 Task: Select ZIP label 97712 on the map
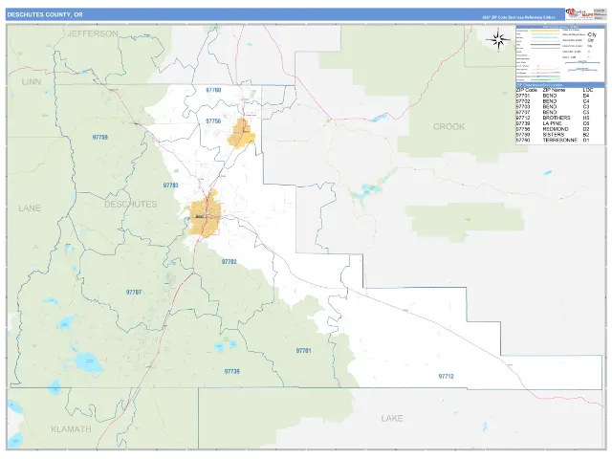click(447, 377)
